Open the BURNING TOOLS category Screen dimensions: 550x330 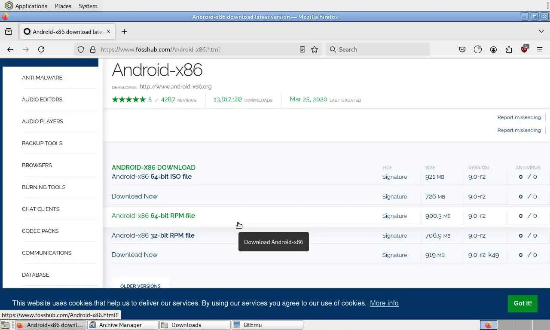pos(44,187)
